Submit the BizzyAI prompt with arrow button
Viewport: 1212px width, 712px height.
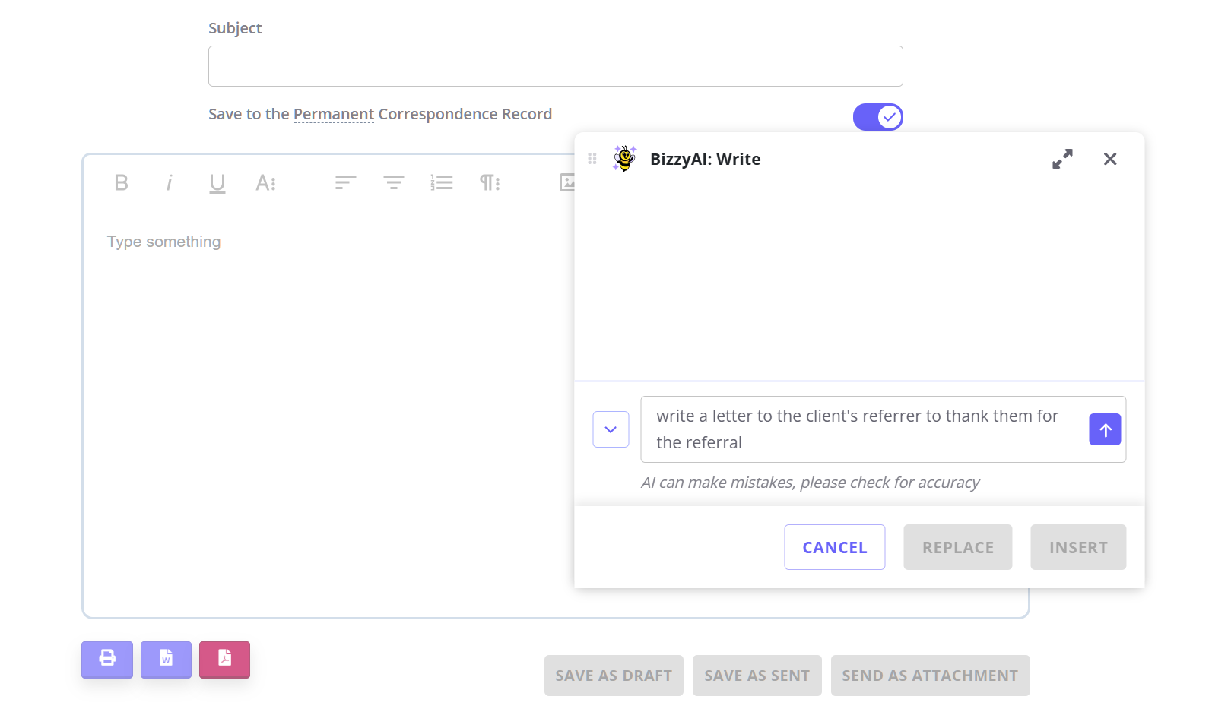coord(1105,429)
